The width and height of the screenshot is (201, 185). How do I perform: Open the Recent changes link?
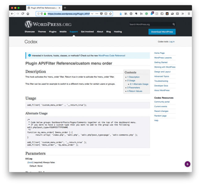pyautogui.click(x=161, y=111)
